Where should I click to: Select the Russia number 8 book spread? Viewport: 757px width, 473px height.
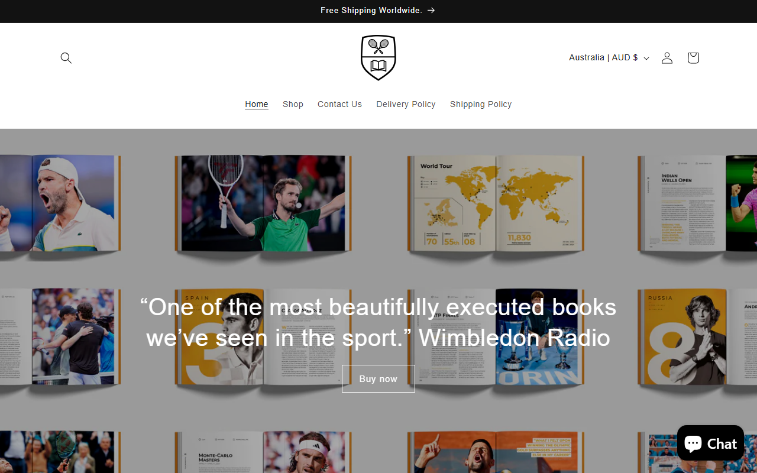(697, 337)
